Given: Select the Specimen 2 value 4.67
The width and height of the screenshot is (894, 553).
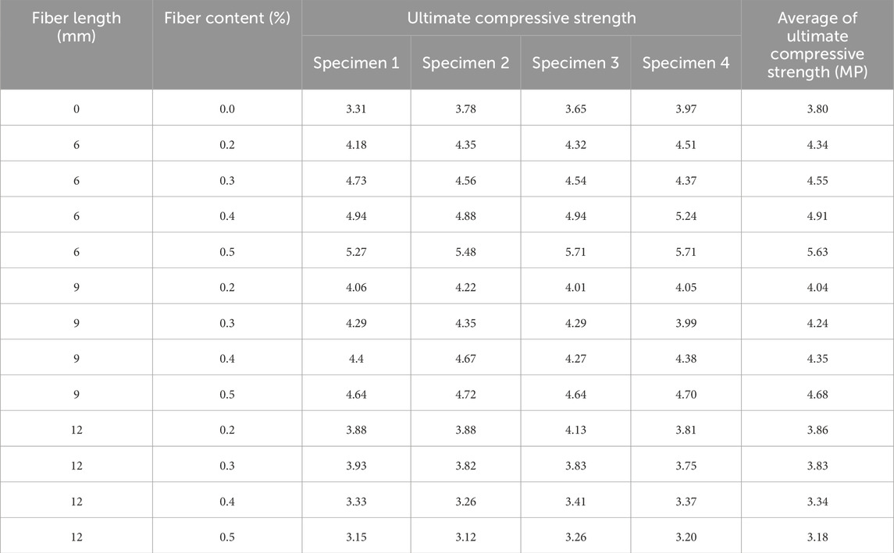Looking at the screenshot, I should (x=465, y=359).
